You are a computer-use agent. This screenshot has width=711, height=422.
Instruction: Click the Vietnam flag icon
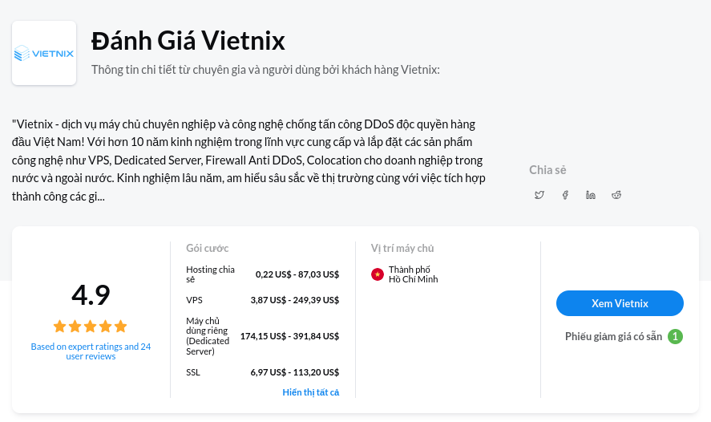(x=378, y=274)
